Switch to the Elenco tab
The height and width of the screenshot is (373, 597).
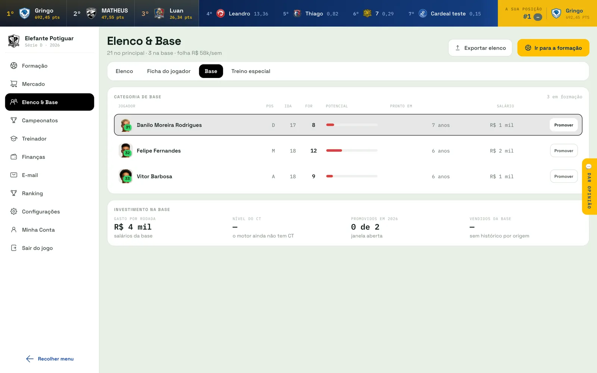124,71
